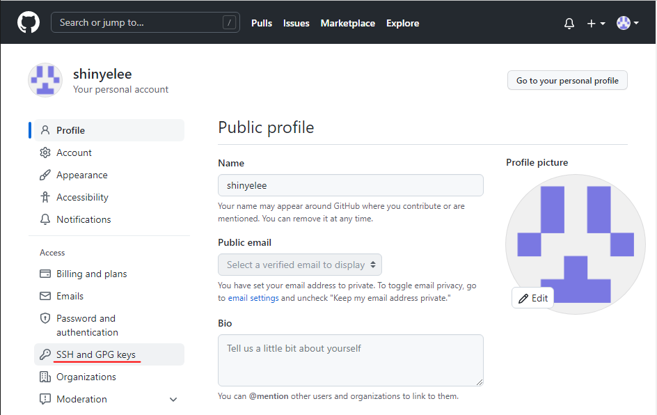Open Explore in top navigation
The image size is (657, 415).
point(403,24)
